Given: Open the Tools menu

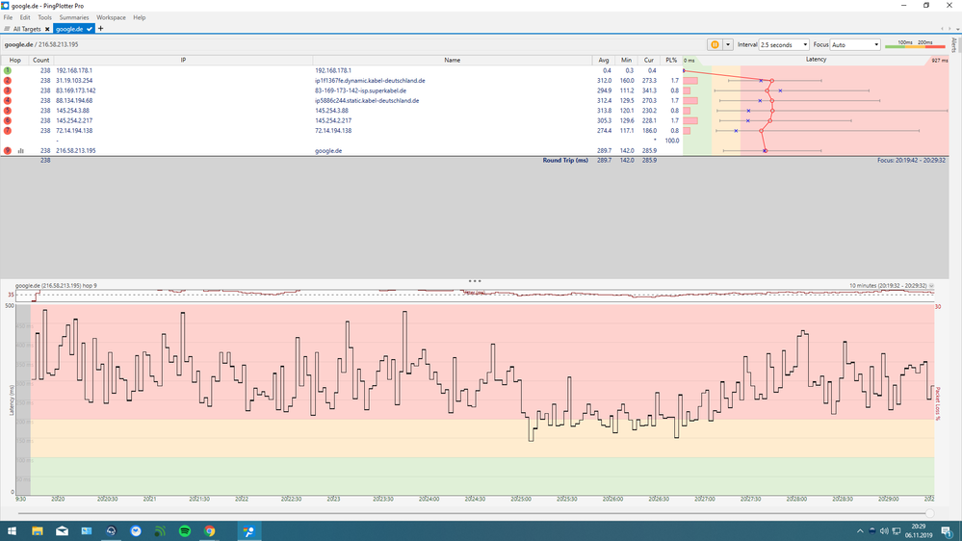Looking at the screenshot, I should pyautogui.click(x=45, y=17).
